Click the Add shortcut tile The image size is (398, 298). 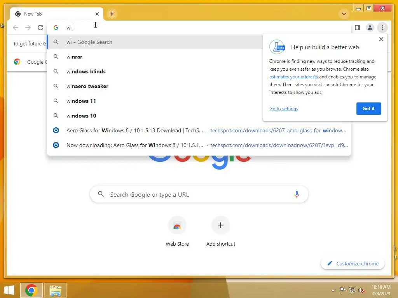coord(221,232)
